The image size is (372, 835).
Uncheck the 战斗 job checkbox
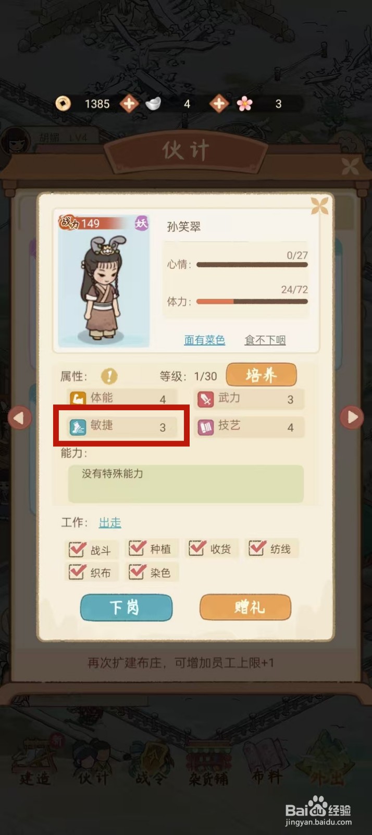[77, 549]
